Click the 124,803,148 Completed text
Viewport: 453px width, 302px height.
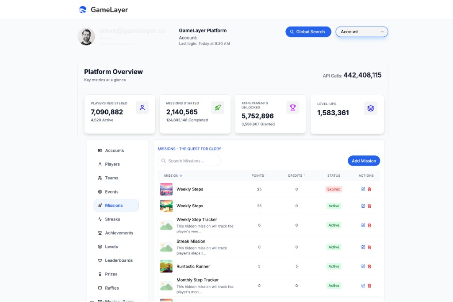click(187, 120)
